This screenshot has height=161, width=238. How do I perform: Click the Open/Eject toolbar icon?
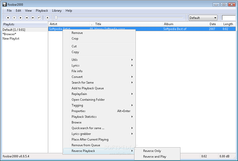(x=47, y=18)
